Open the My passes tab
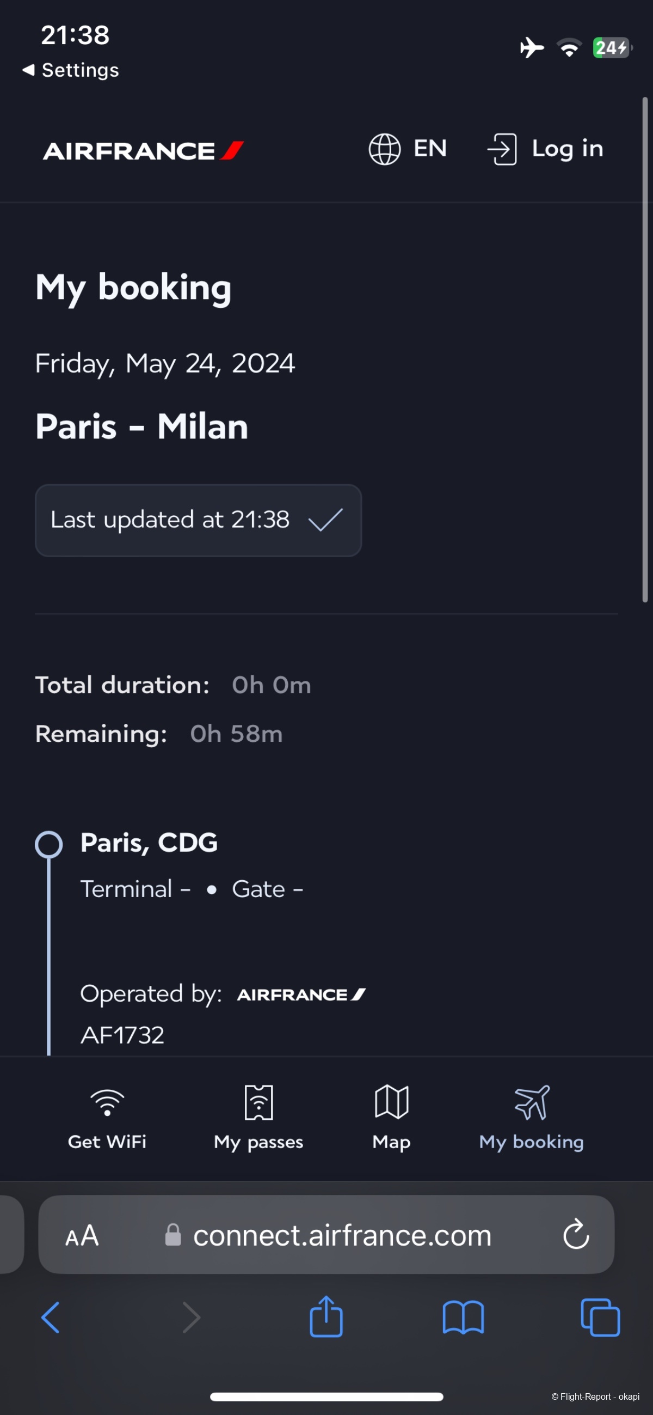 [x=258, y=1118]
